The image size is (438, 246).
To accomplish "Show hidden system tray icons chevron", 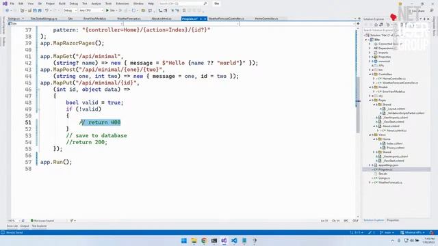I will 392,241.
